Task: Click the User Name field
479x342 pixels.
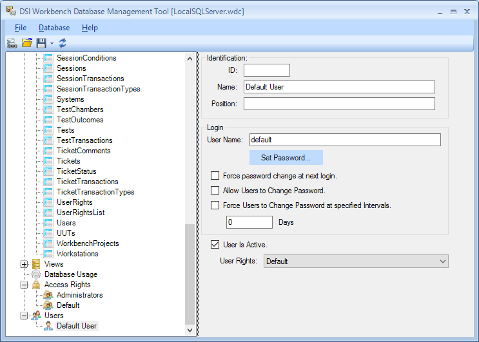Action: click(345, 140)
